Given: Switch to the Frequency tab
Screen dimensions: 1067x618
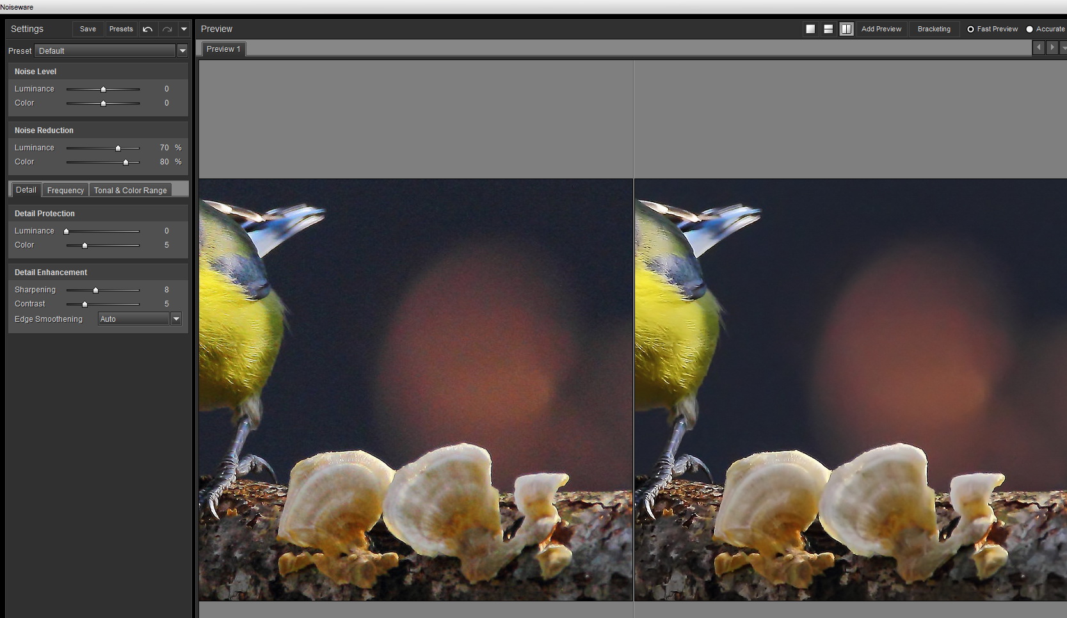Looking at the screenshot, I should pyautogui.click(x=65, y=190).
